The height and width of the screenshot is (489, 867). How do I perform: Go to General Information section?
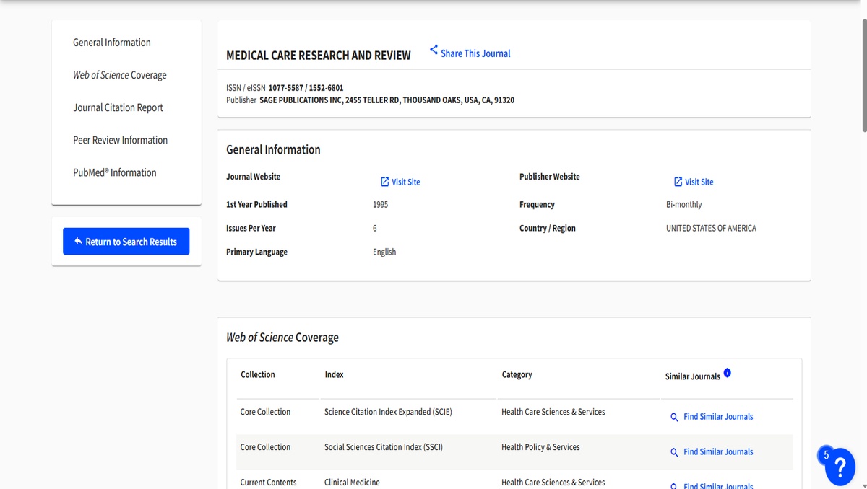coord(112,43)
